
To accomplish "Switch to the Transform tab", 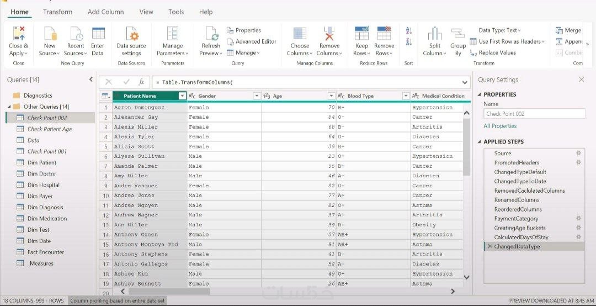I will [x=58, y=12].
